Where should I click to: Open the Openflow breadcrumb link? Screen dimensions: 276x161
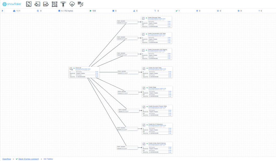pos(7,159)
